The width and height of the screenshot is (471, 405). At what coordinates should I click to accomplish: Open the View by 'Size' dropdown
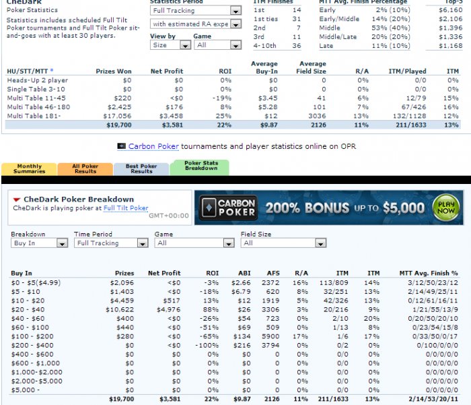170,45
